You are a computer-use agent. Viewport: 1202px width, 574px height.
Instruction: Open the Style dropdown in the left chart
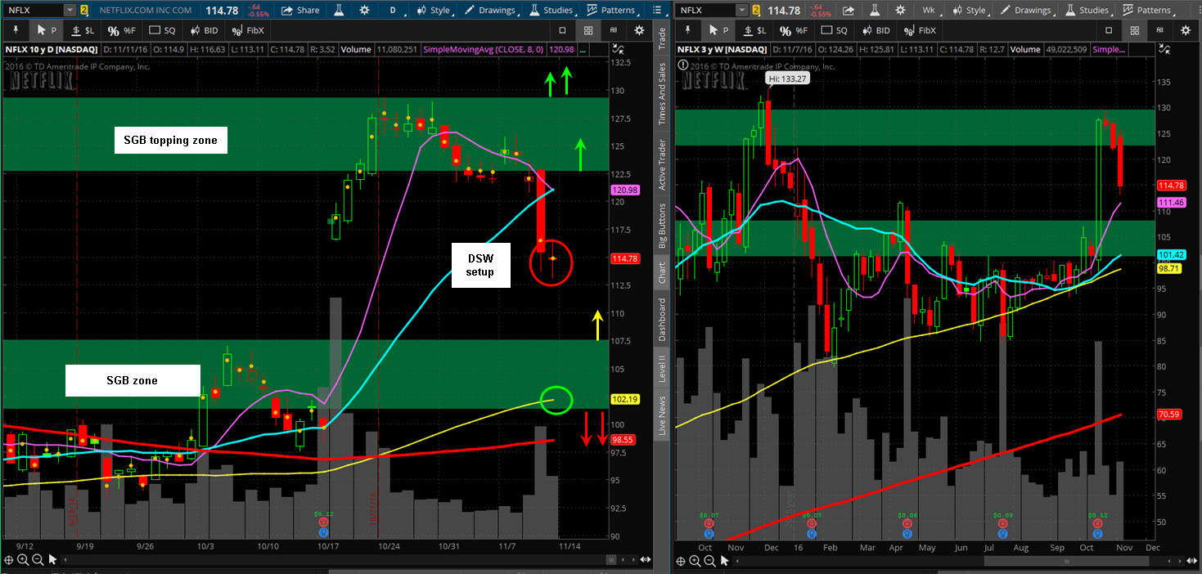[x=434, y=11]
